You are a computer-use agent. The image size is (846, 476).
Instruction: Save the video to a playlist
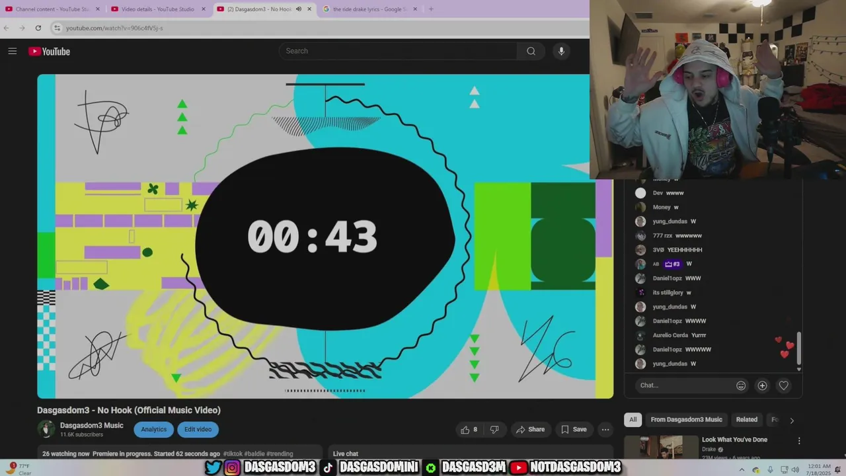(x=574, y=430)
